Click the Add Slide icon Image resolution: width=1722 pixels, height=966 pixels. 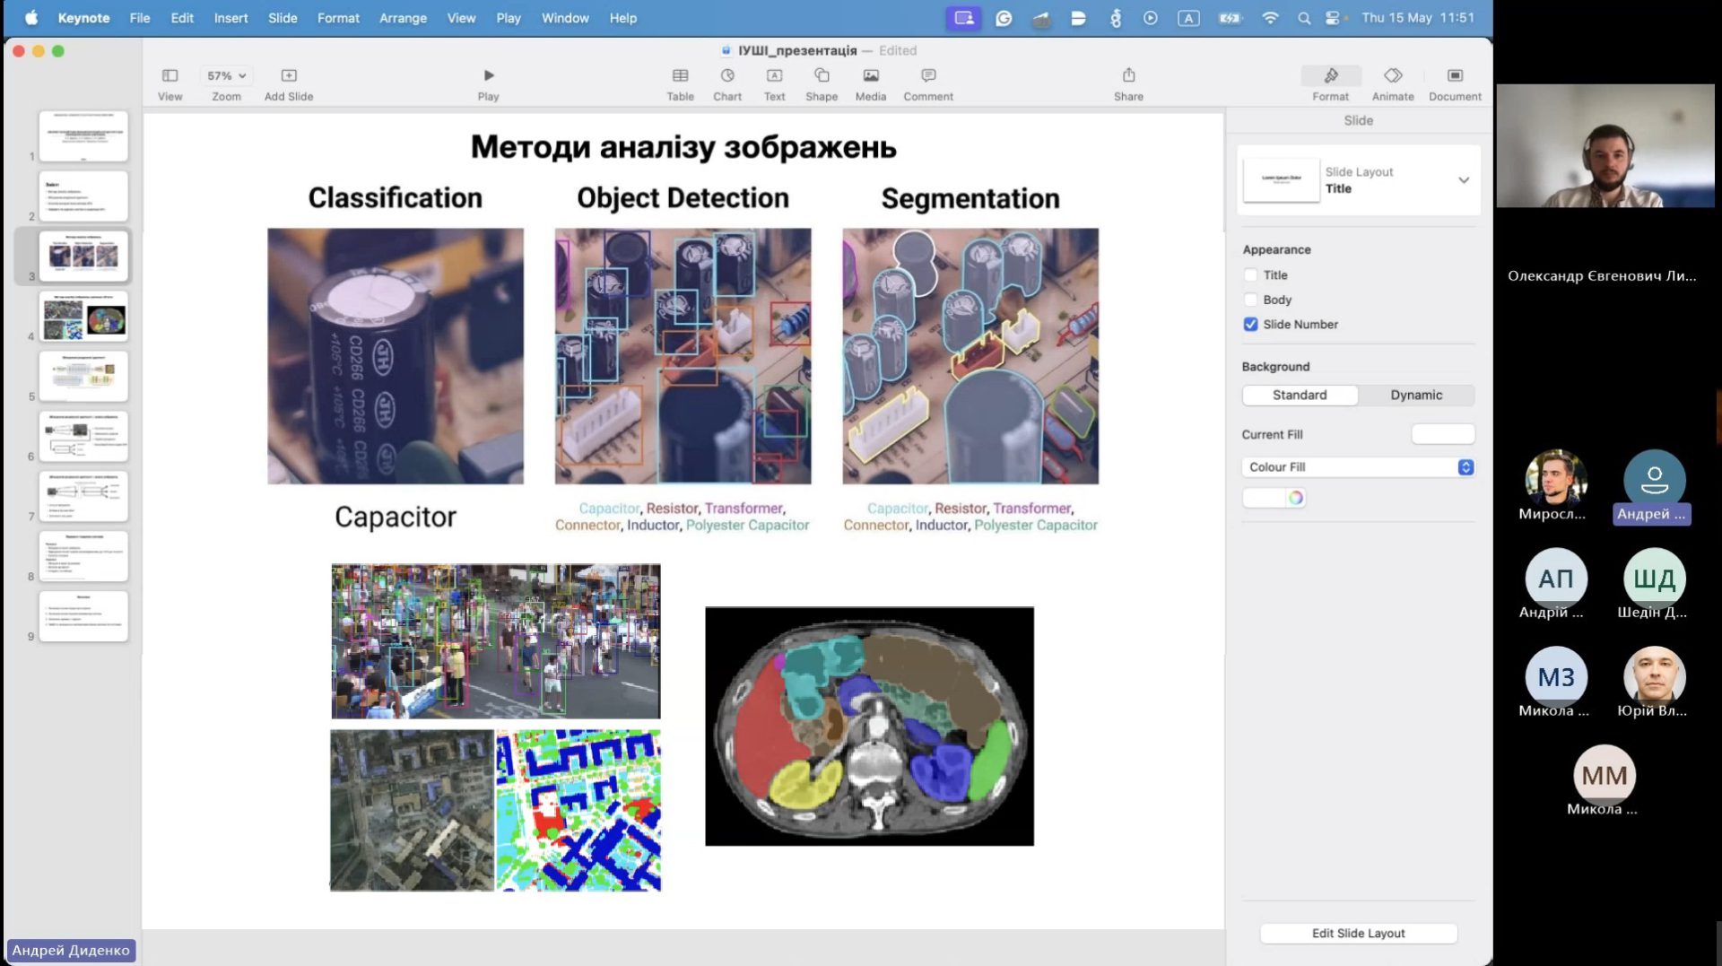pyautogui.click(x=289, y=76)
